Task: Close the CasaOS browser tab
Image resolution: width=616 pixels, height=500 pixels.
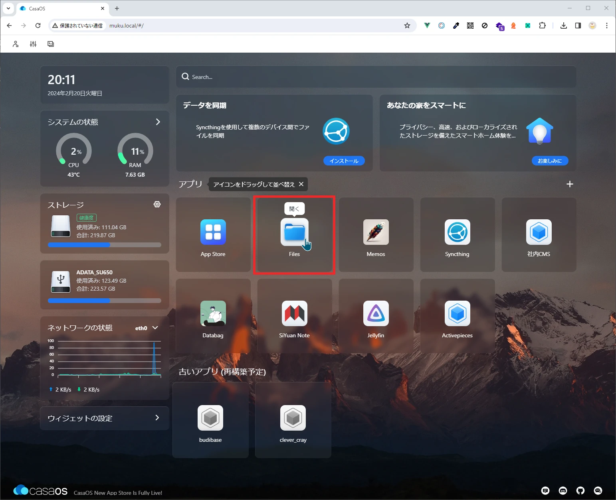Action: (103, 8)
